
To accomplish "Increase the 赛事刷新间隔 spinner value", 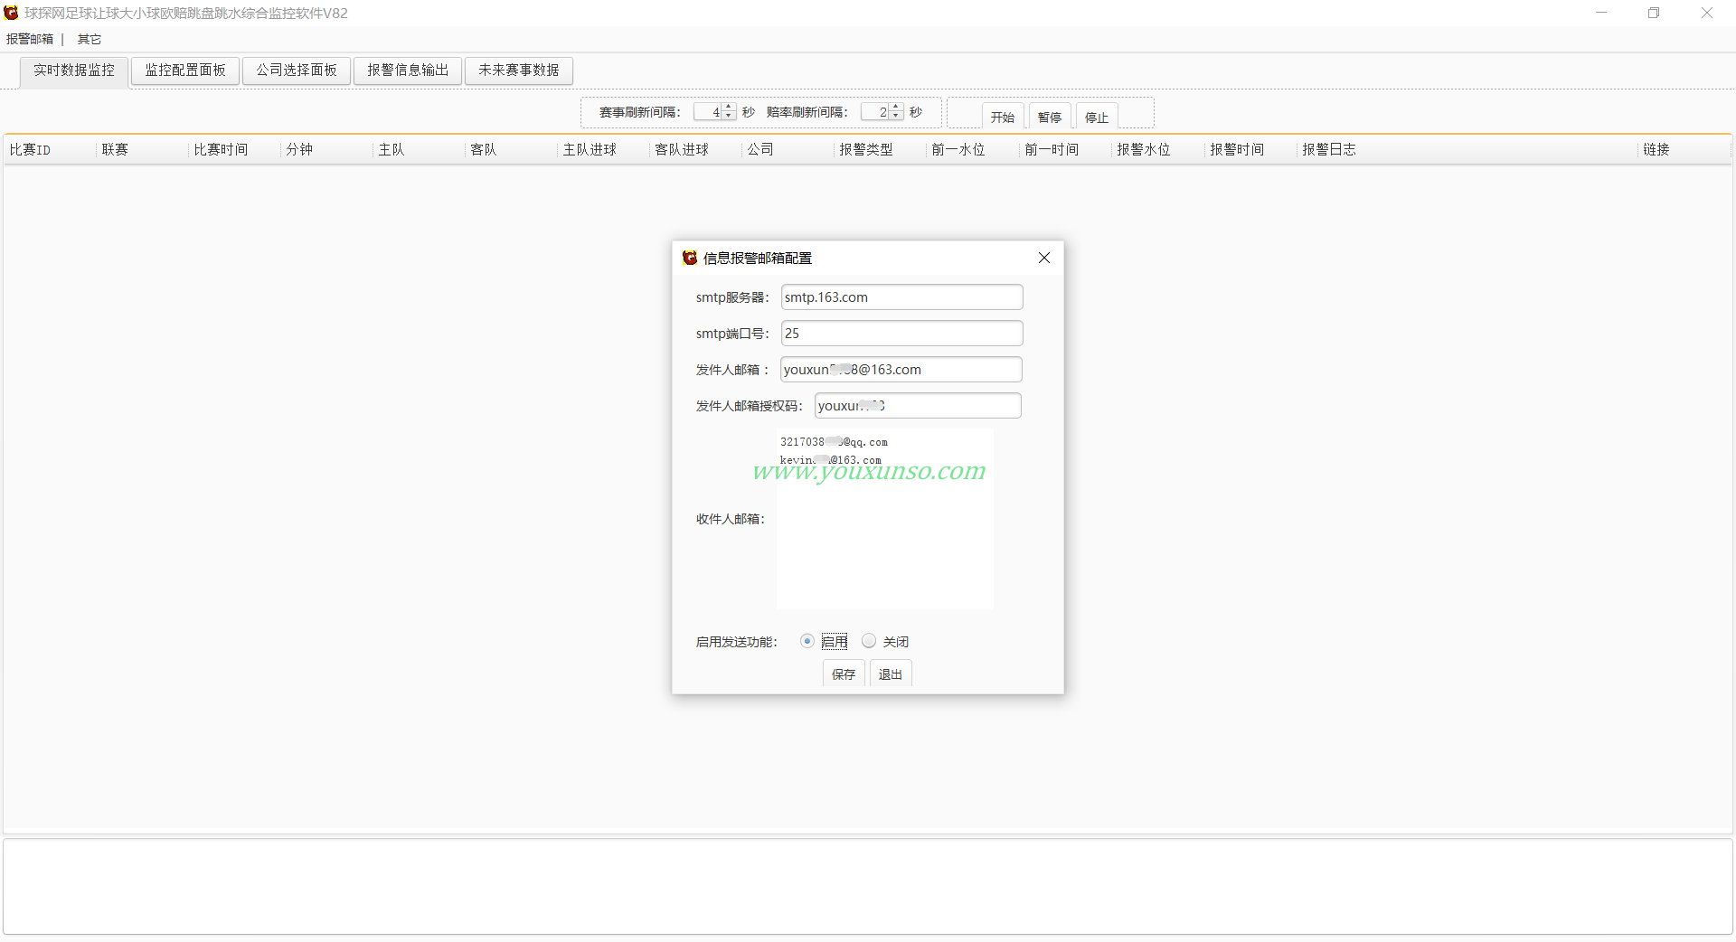I will pos(729,108).
